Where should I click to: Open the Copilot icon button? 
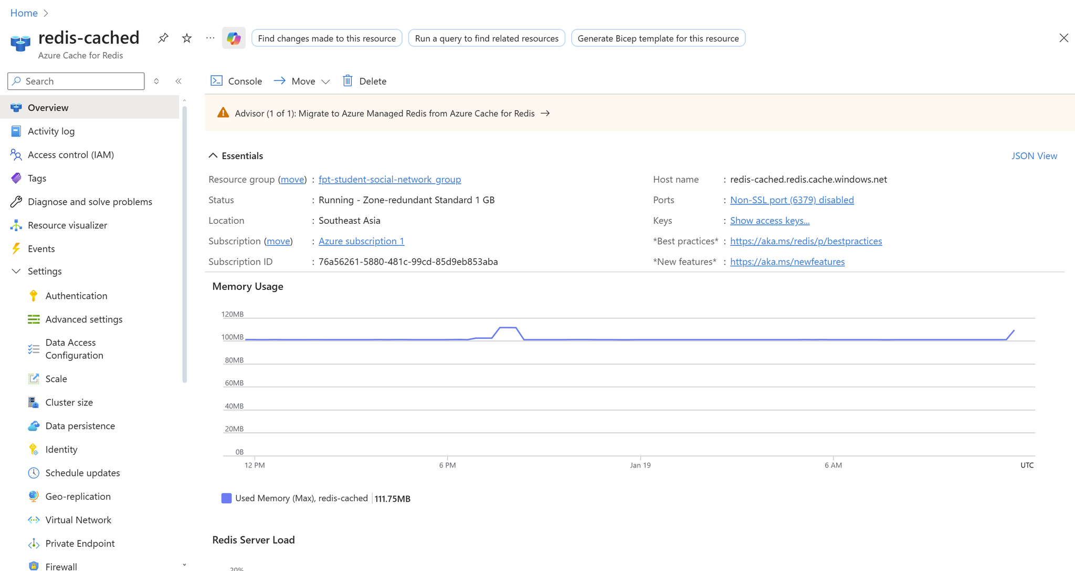tap(234, 38)
